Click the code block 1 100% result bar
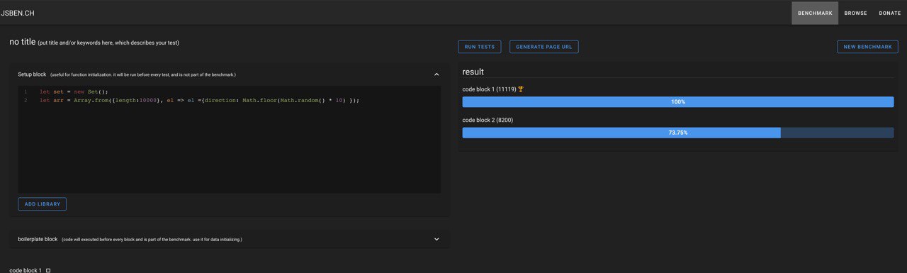The width and height of the screenshot is (907, 273). pos(678,102)
